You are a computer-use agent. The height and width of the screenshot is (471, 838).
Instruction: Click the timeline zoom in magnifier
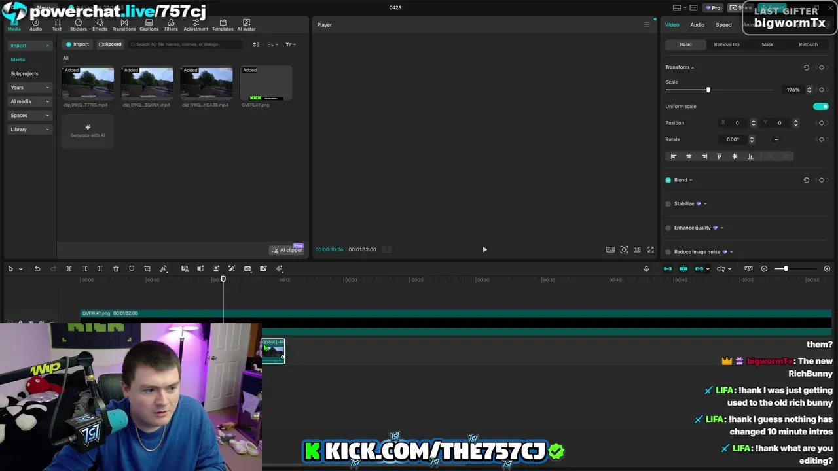827,269
